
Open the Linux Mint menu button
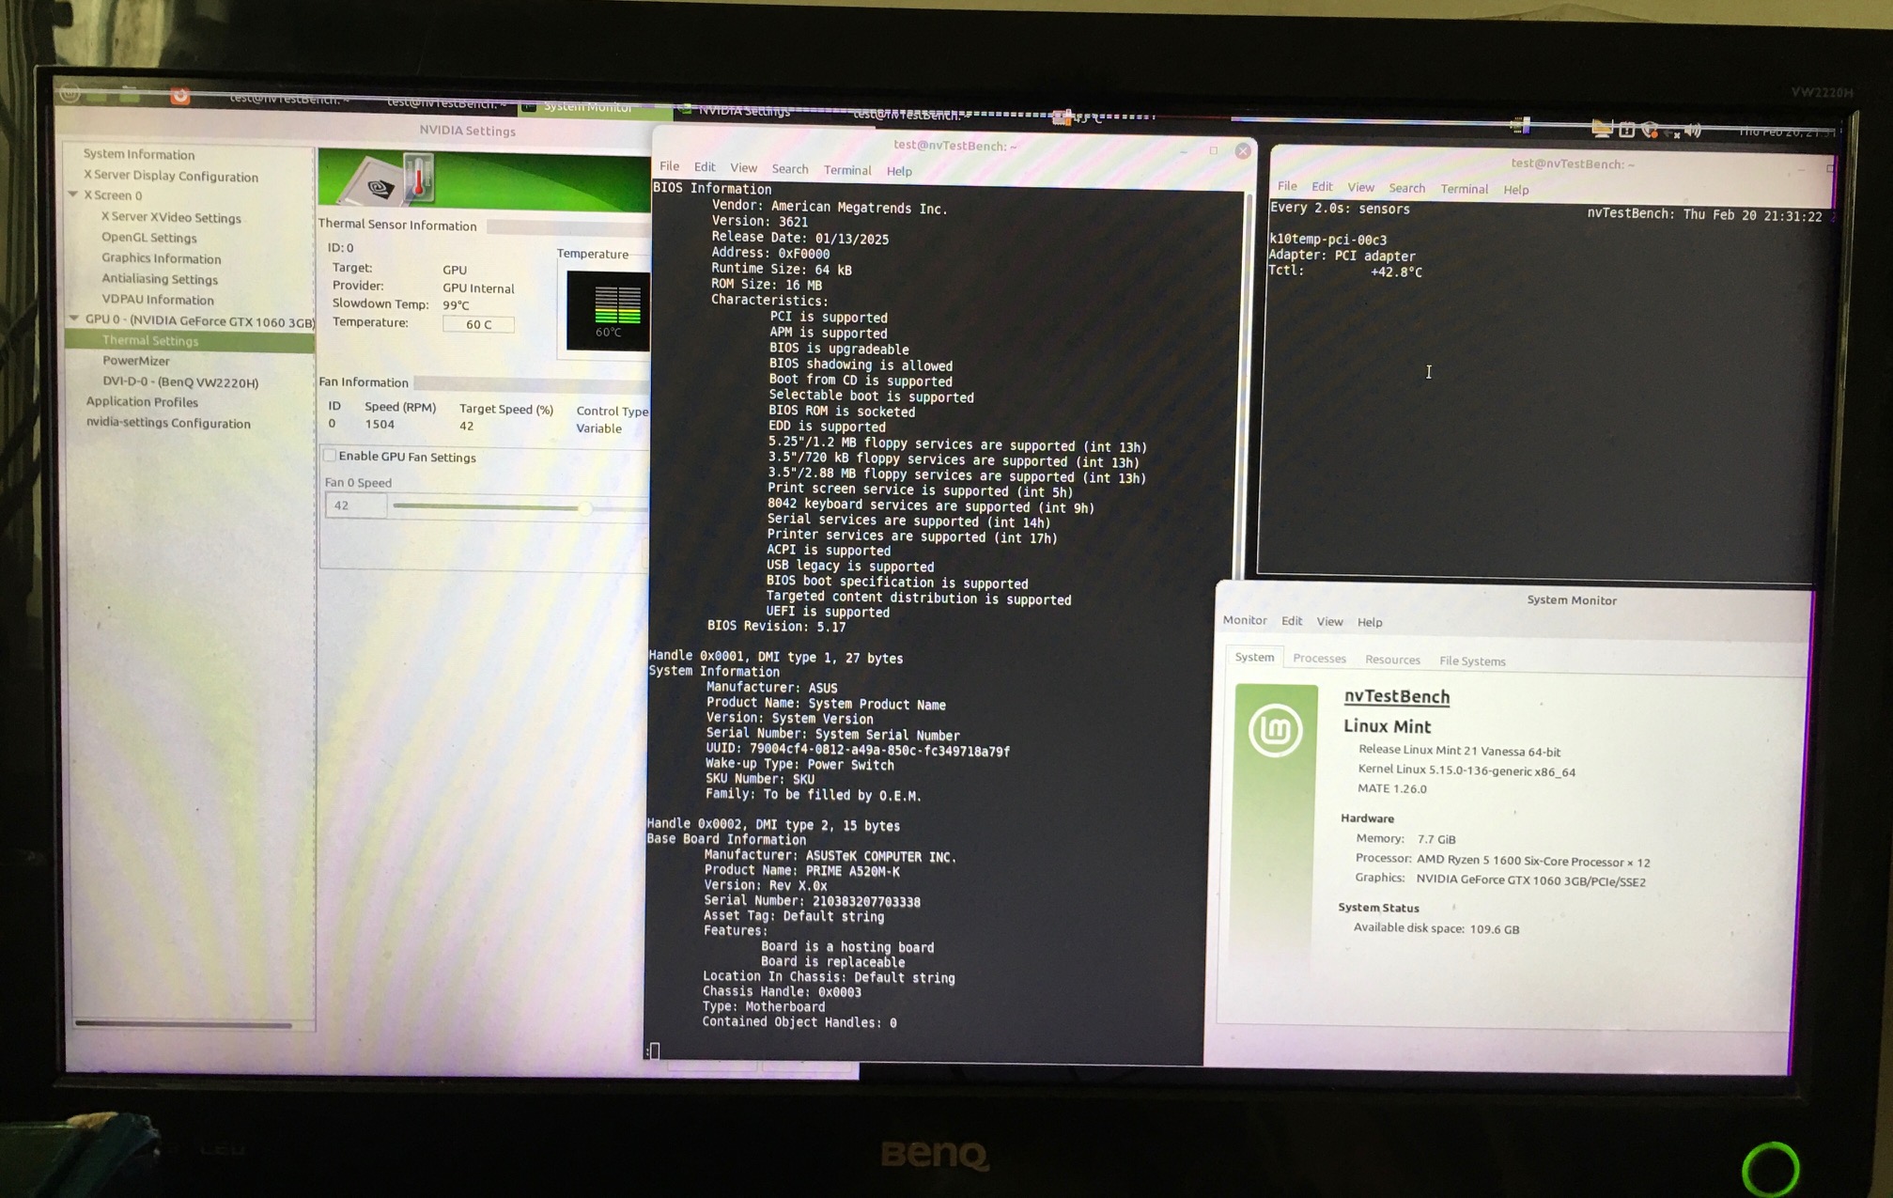click(x=70, y=94)
